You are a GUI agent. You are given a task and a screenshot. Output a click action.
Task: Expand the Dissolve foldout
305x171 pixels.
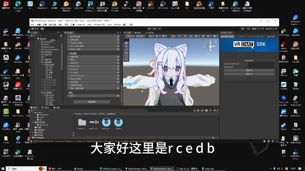click(69, 69)
